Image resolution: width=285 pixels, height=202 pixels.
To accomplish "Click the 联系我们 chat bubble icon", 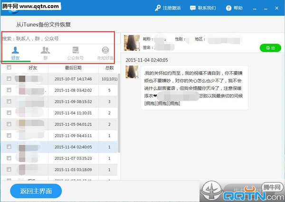I will coord(193,8).
